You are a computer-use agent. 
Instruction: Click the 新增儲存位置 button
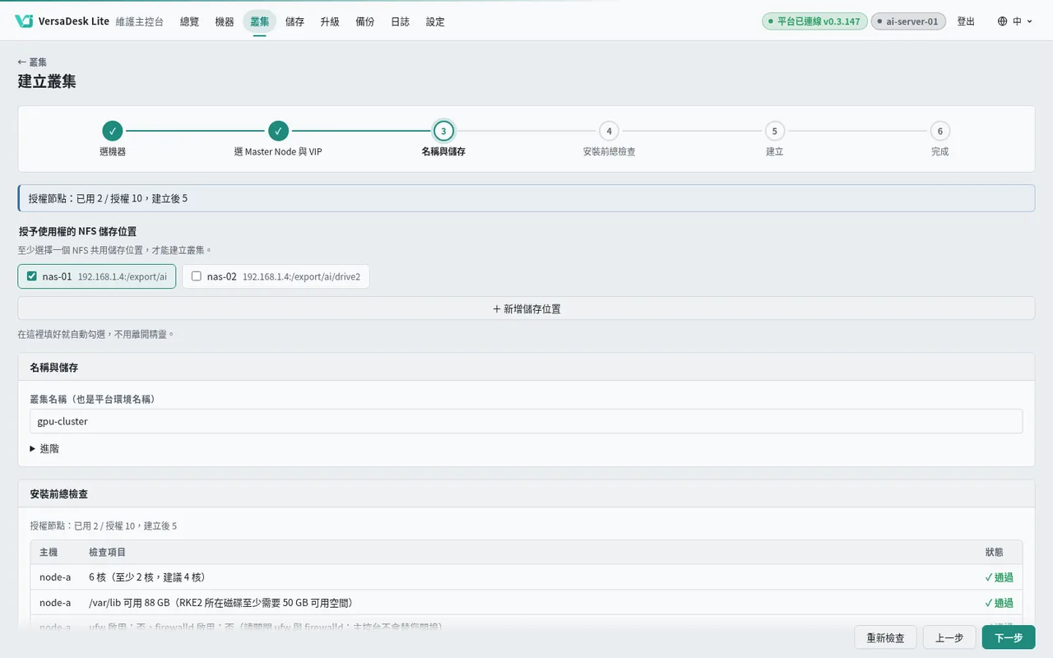(x=526, y=308)
